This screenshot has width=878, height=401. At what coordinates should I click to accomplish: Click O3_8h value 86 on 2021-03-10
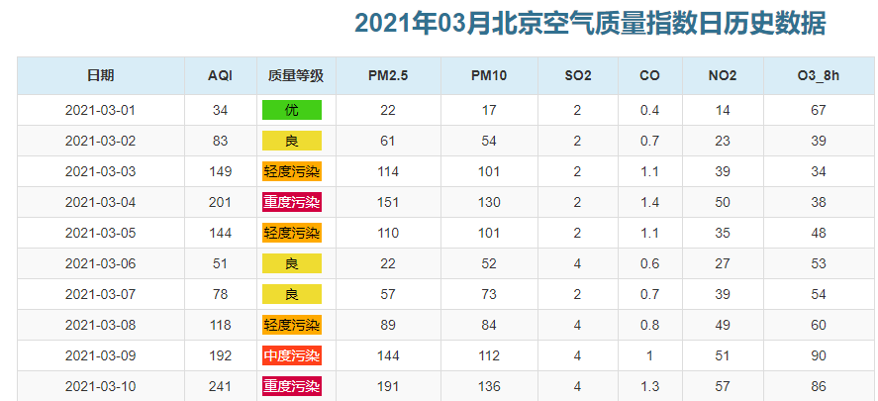point(818,387)
